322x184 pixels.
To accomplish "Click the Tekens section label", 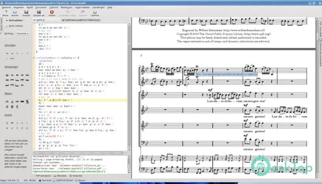I will coord(8,93).
